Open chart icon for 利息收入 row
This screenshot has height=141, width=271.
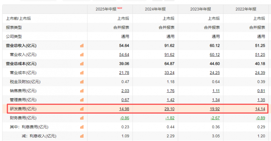82,136
